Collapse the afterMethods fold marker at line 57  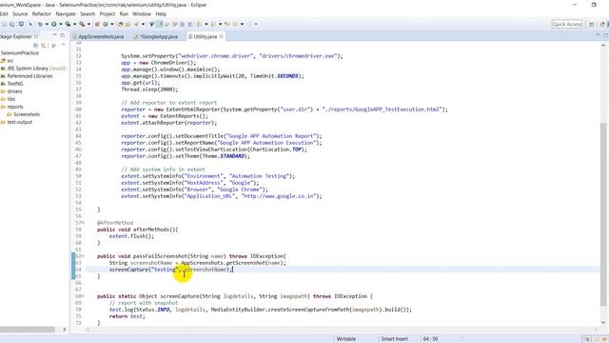[83, 223]
